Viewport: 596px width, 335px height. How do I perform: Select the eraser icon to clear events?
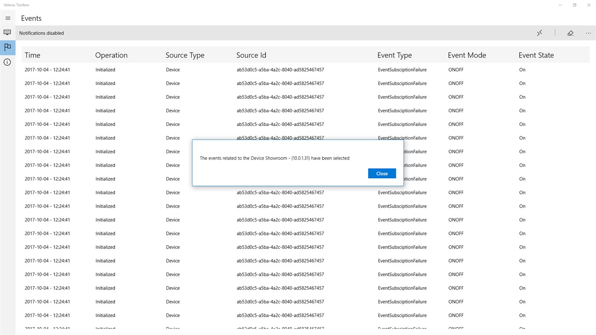(570, 33)
